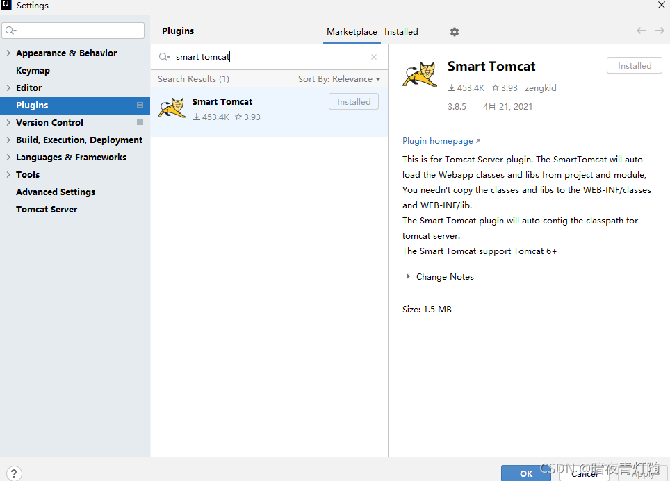Click the Plugins page heading

(x=178, y=31)
